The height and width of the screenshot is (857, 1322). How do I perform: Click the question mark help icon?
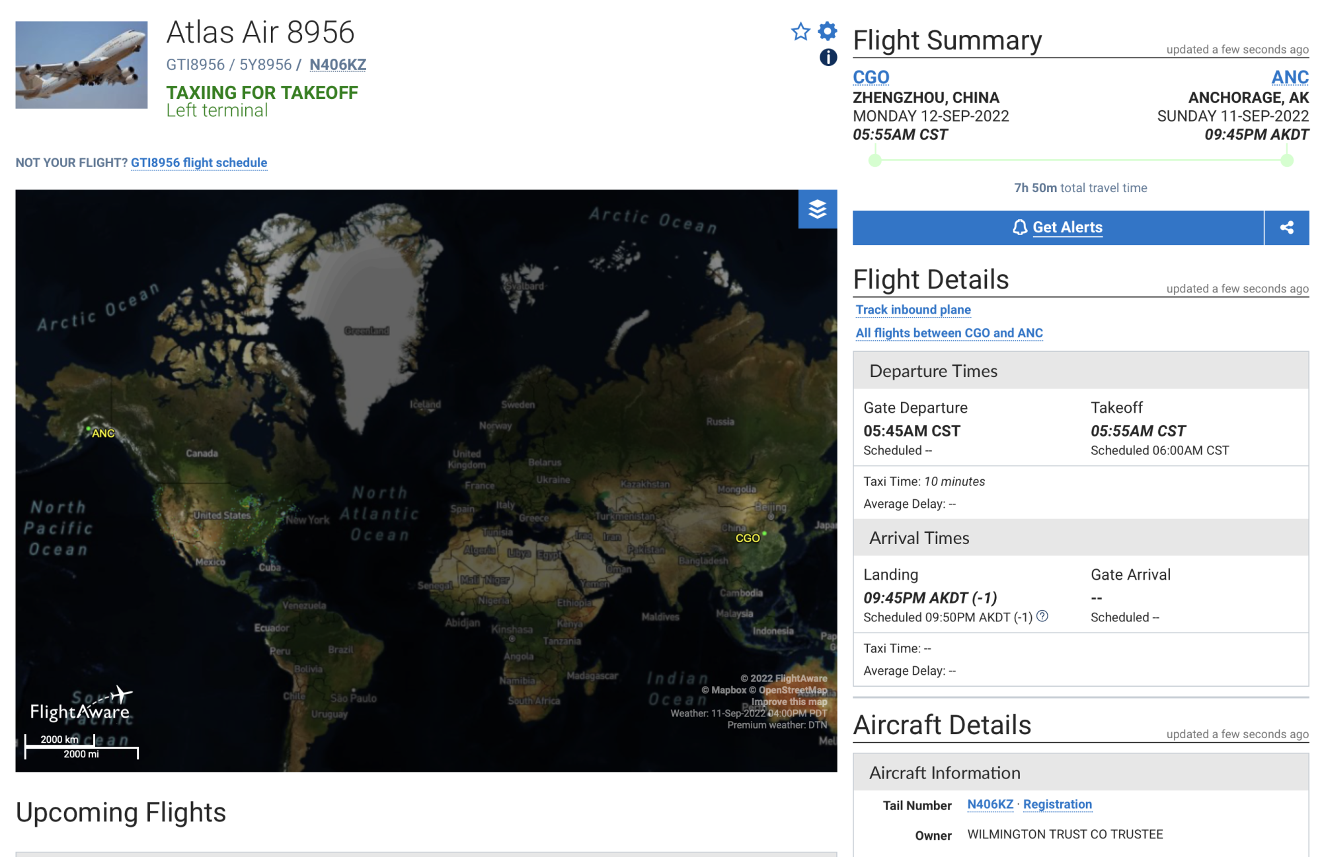[x=1042, y=616]
